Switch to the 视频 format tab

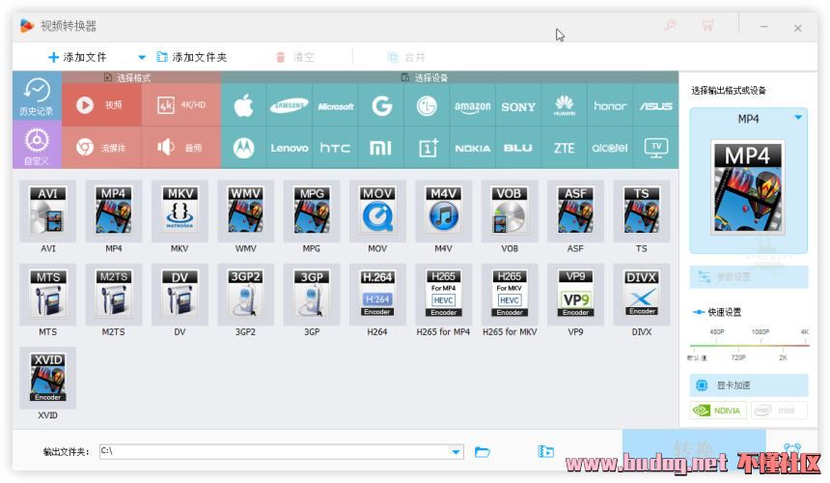click(102, 105)
